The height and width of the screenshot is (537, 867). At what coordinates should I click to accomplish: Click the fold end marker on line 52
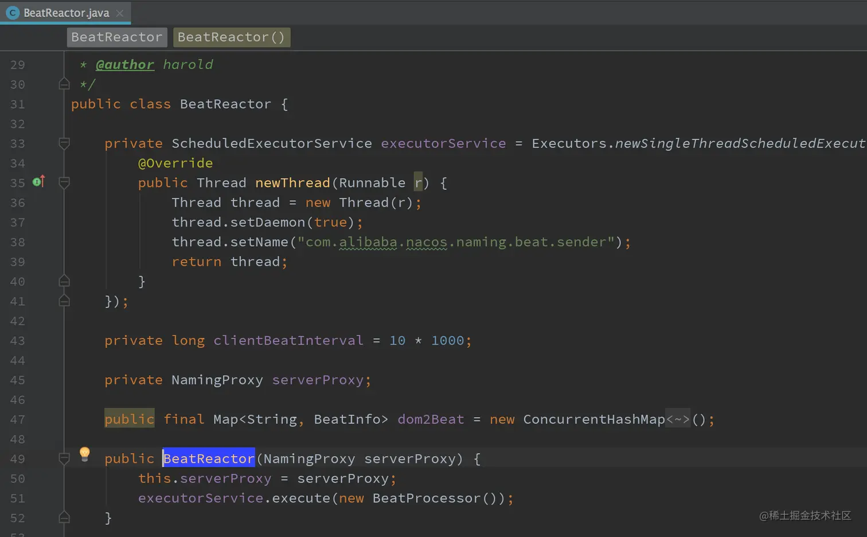[x=64, y=518]
